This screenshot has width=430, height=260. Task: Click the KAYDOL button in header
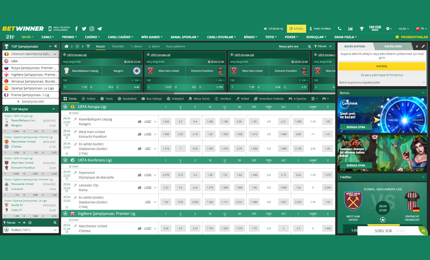click(x=296, y=29)
